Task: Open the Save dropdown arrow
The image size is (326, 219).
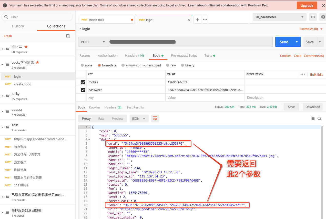Action: click(320, 42)
